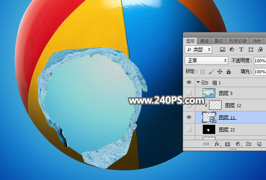Image resolution: width=266 pixels, height=180 pixels.
Task: Toggle lock image pixels brush icon
Action: (x=211, y=72)
